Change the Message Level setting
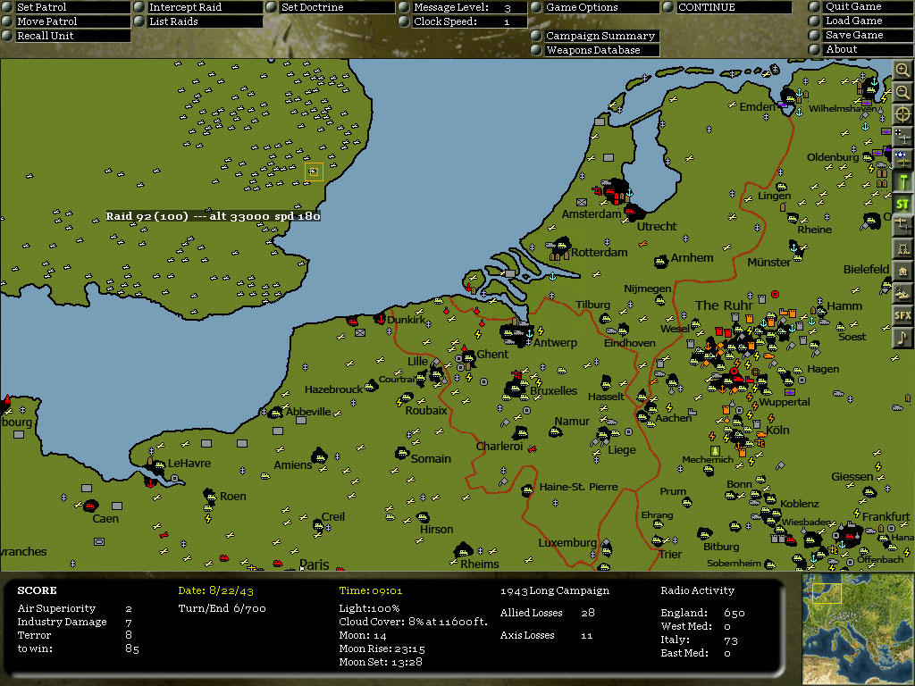This screenshot has width=915, height=686. click(x=463, y=7)
